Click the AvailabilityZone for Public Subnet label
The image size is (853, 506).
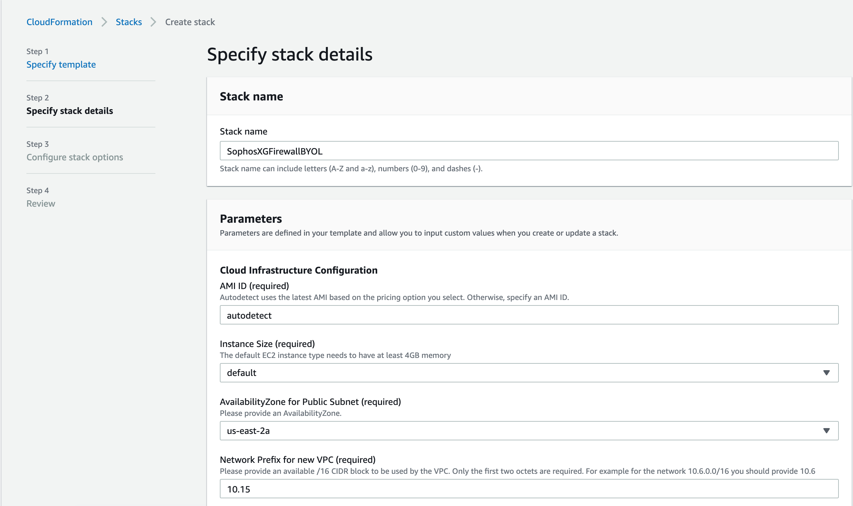click(310, 402)
